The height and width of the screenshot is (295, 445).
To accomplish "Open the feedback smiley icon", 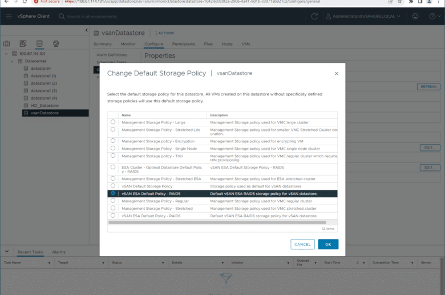I will pyautogui.click(x=415, y=16).
